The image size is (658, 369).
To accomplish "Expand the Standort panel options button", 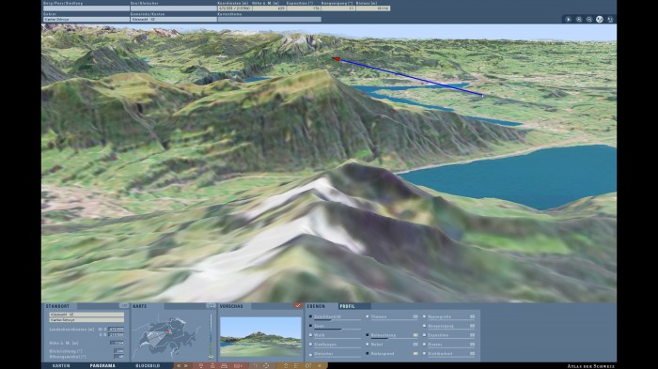I will click(124, 306).
